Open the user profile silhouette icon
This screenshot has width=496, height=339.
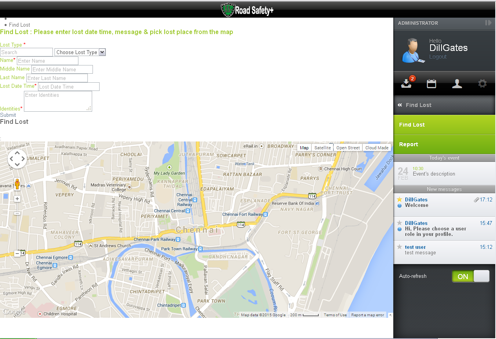(457, 83)
